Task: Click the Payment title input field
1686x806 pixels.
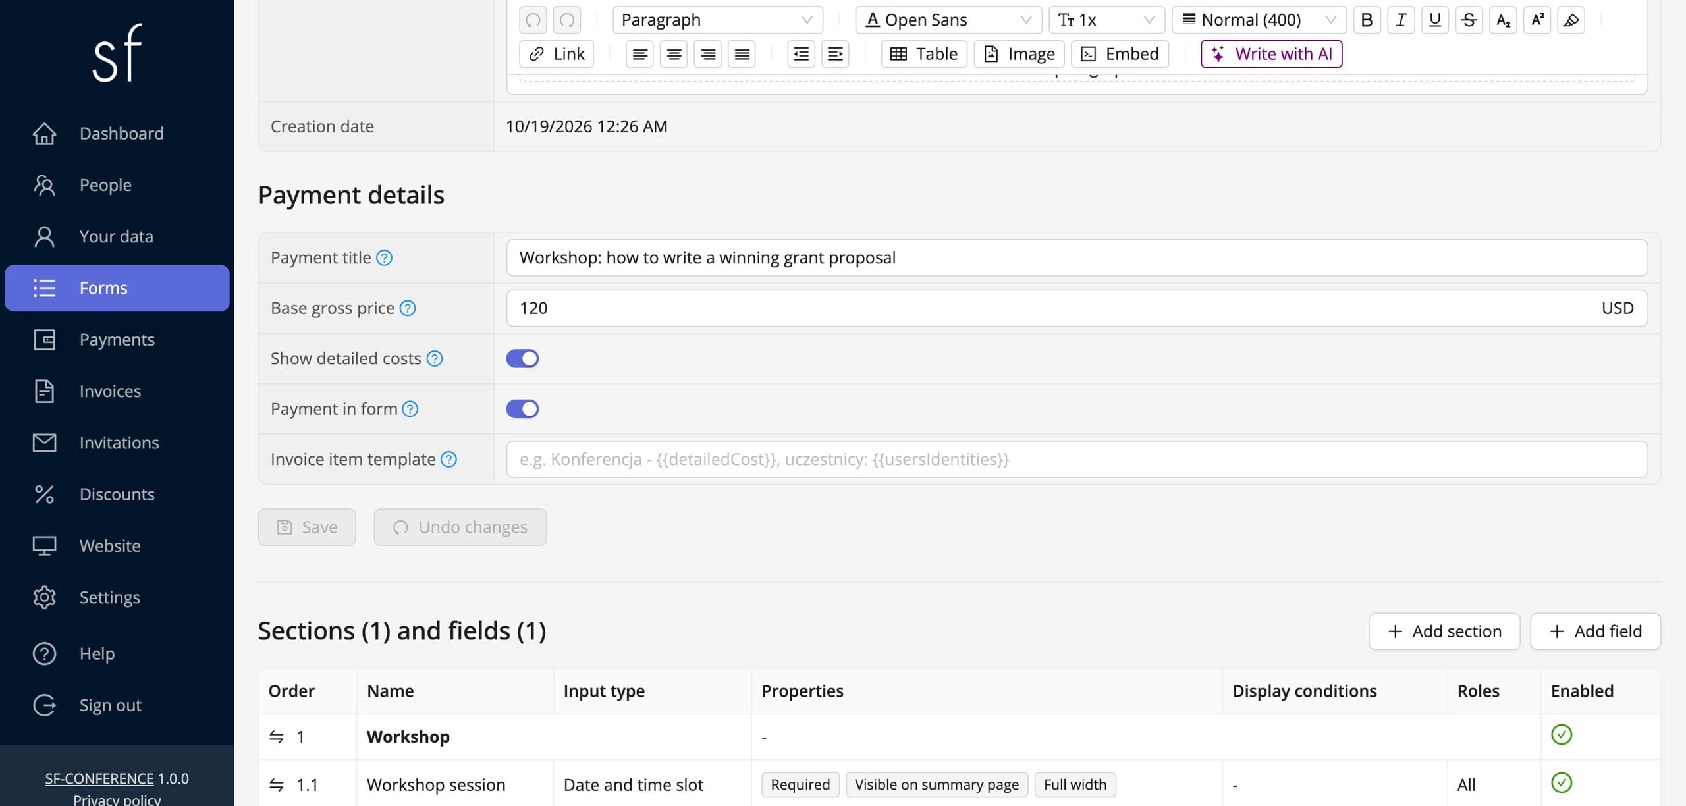Action: (1077, 258)
